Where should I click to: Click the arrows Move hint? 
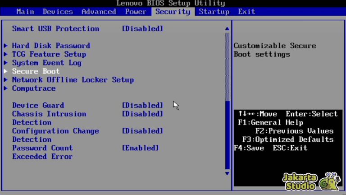[x=258, y=114]
